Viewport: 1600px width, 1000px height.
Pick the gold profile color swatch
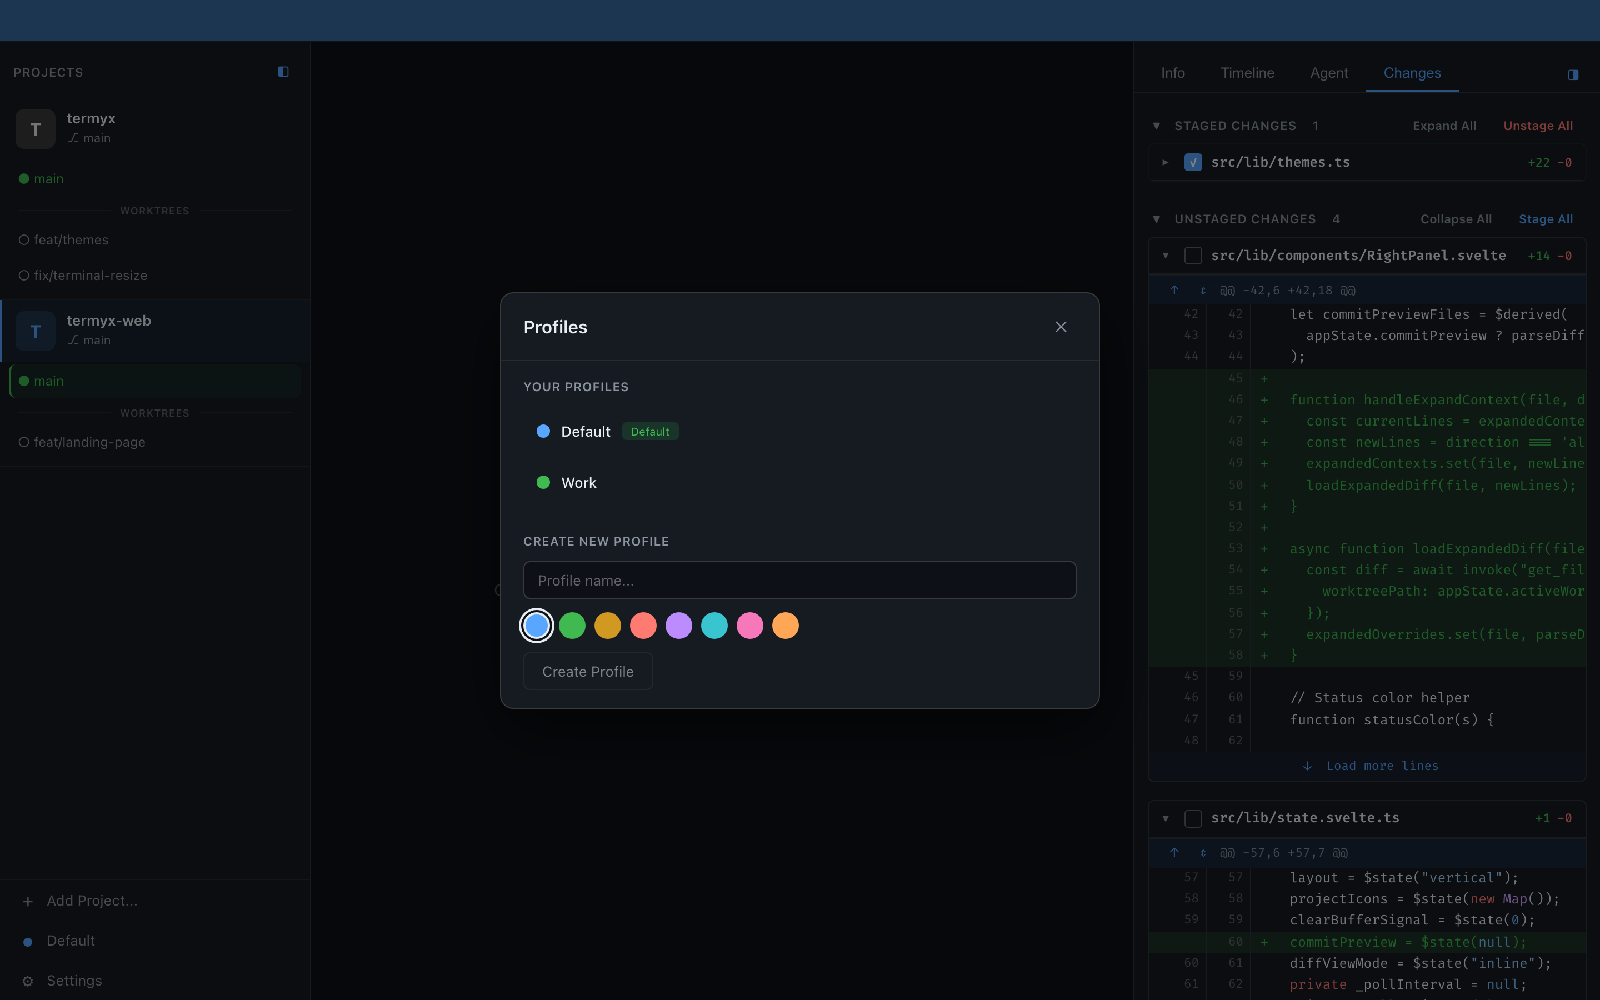[x=608, y=626]
